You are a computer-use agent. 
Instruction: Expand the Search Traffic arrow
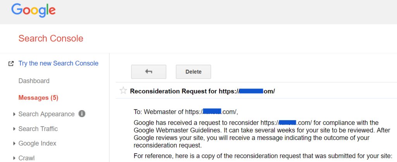14,129
